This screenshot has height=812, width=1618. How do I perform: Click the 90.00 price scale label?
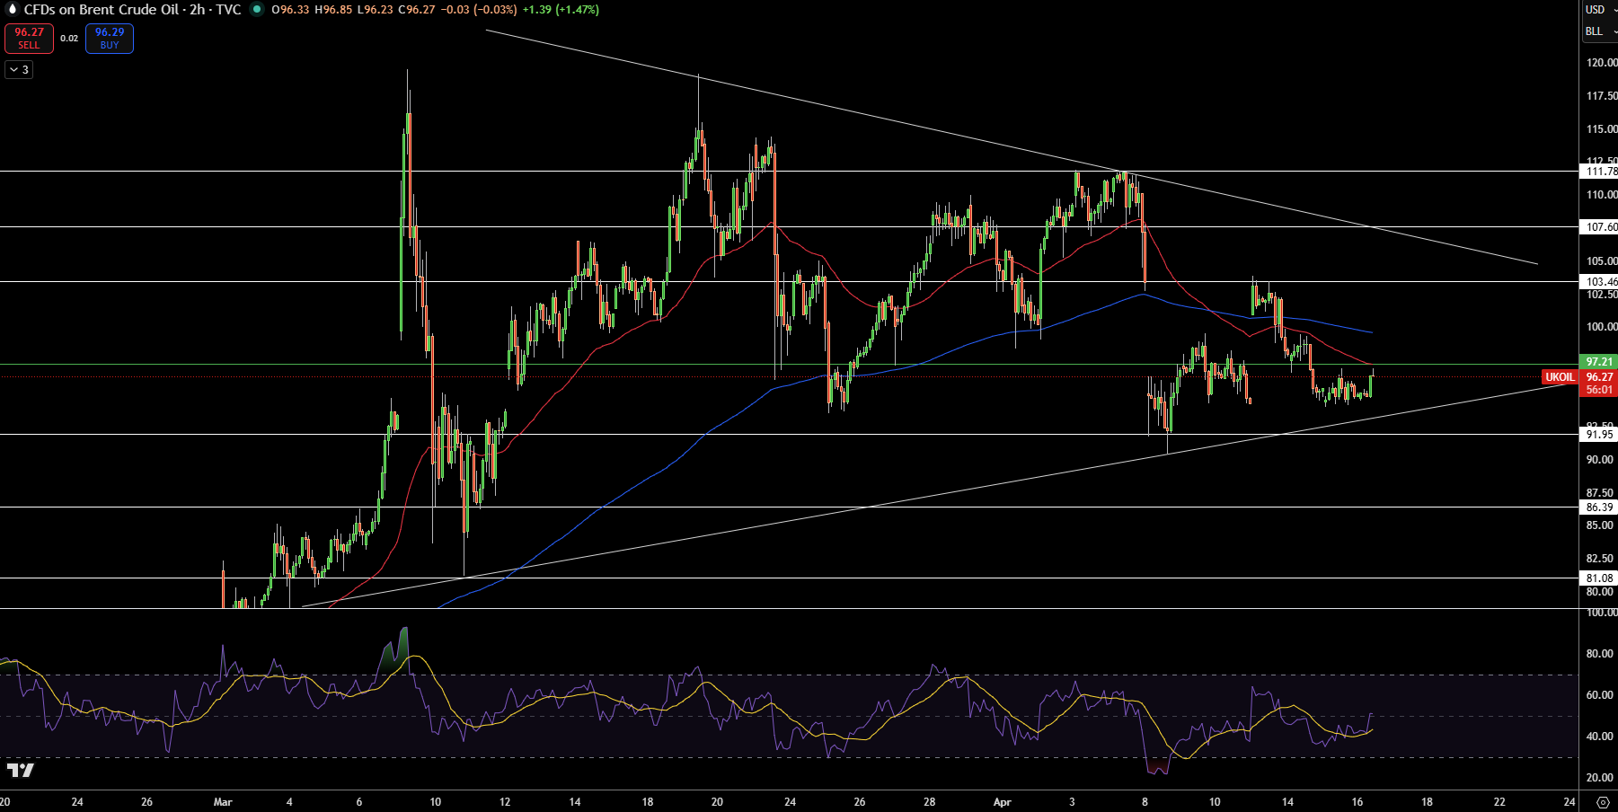coord(1599,460)
